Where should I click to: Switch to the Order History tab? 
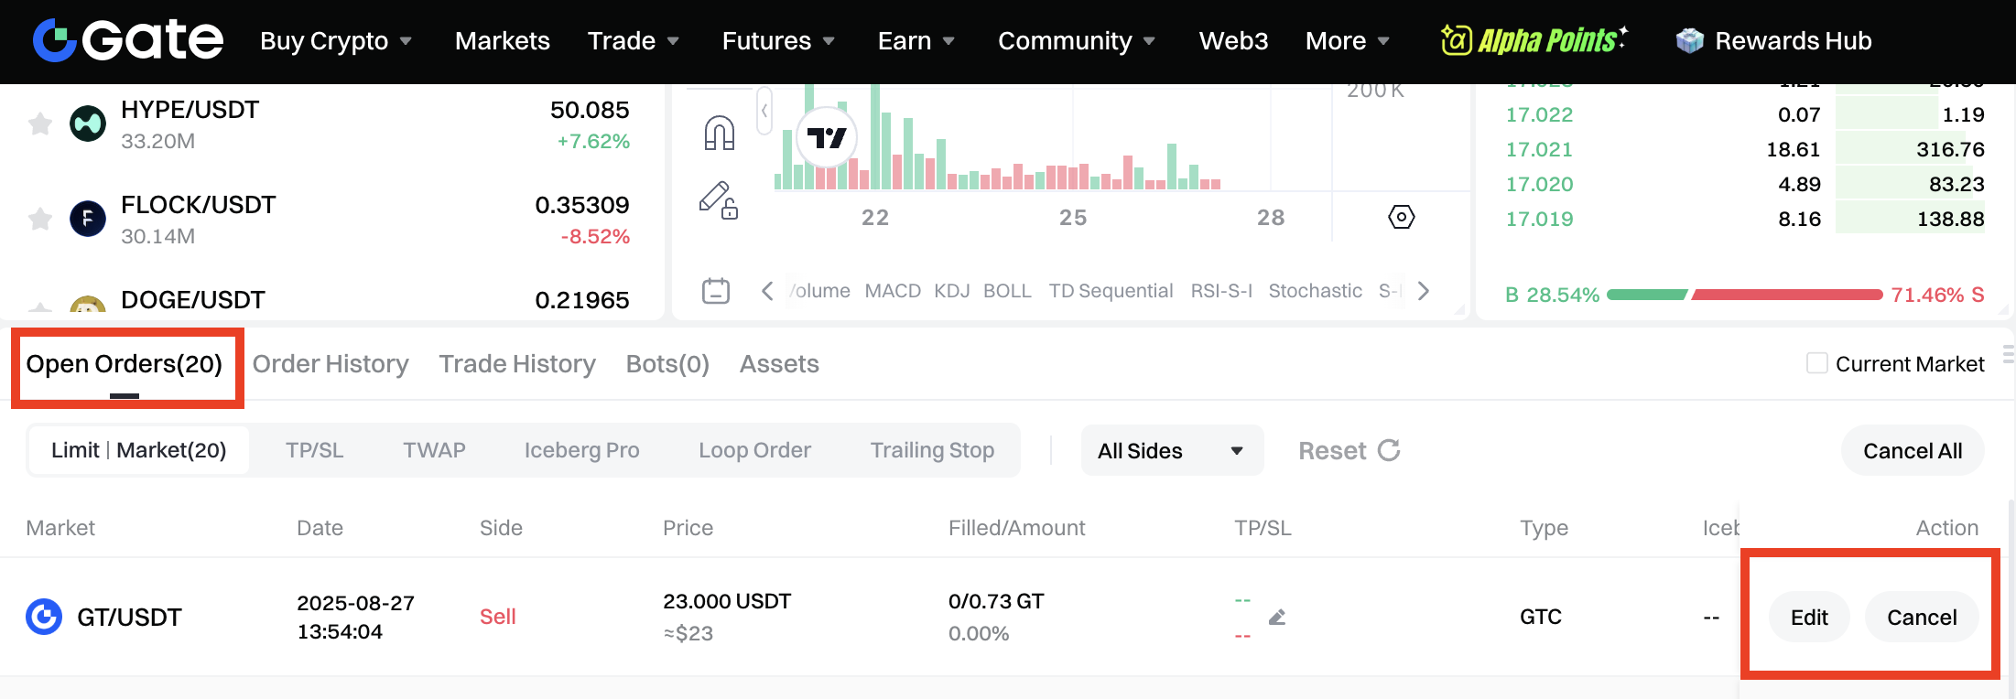(331, 364)
